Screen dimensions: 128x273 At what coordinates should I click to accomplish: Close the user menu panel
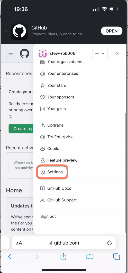pyautogui.click(x=117, y=53)
